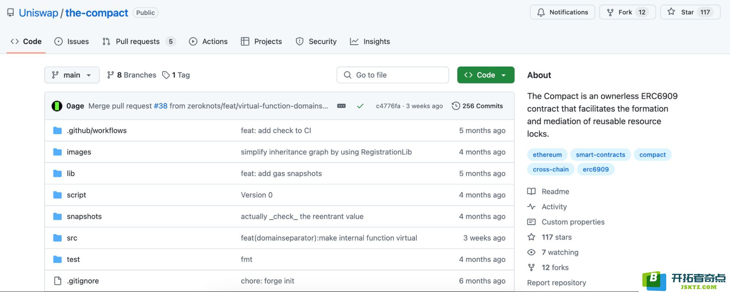This screenshot has height=292, width=730.
Task: View the Security tab
Action: click(x=316, y=42)
